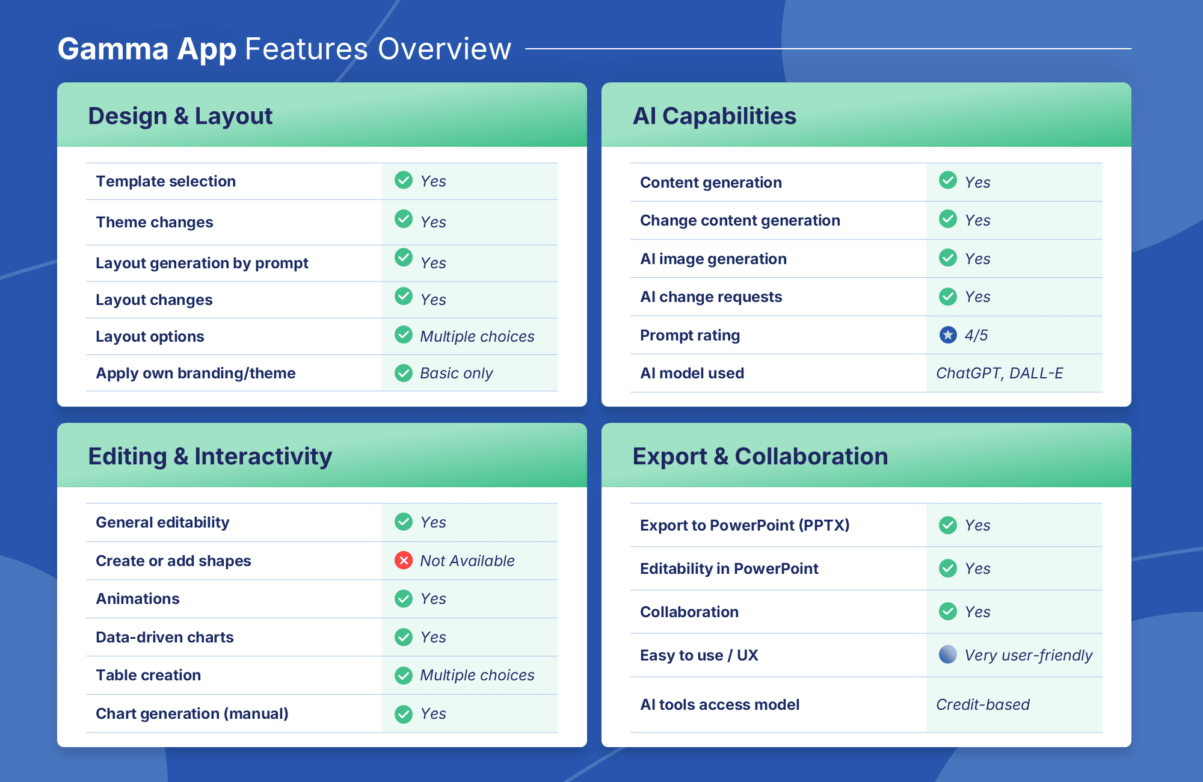Click the Gamma App Features Overview title
Screen dimensions: 1203x782
click(285, 49)
